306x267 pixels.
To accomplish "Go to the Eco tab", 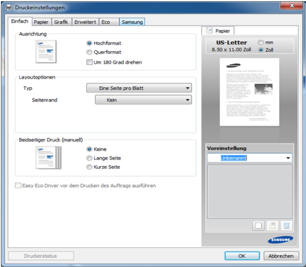I will (x=109, y=22).
